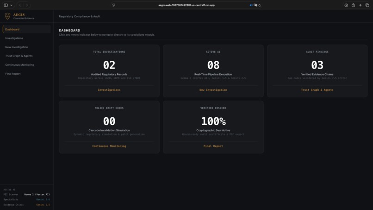The image size is (373, 210).
Task: Click the Investigations link in Total Investigations card
Action: coord(109,90)
